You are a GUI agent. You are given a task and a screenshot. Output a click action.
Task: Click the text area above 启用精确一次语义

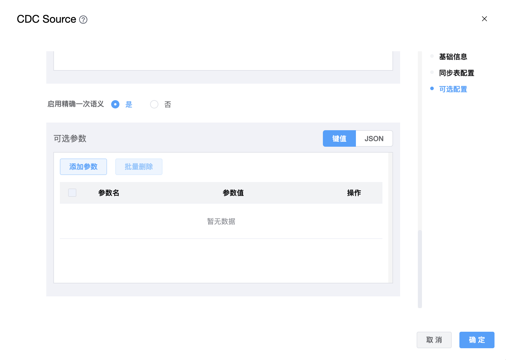[x=223, y=61]
